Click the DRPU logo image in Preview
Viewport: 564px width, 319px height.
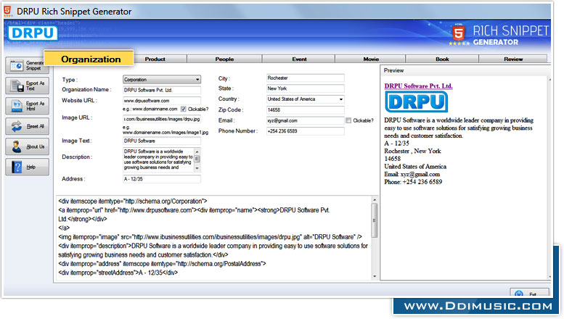pos(416,101)
